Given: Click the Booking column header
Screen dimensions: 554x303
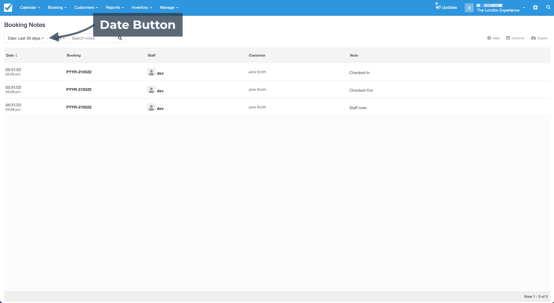Looking at the screenshot, I should (x=74, y=55).
